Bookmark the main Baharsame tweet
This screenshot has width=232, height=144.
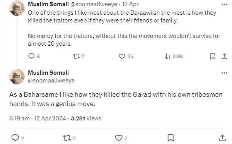171,138
